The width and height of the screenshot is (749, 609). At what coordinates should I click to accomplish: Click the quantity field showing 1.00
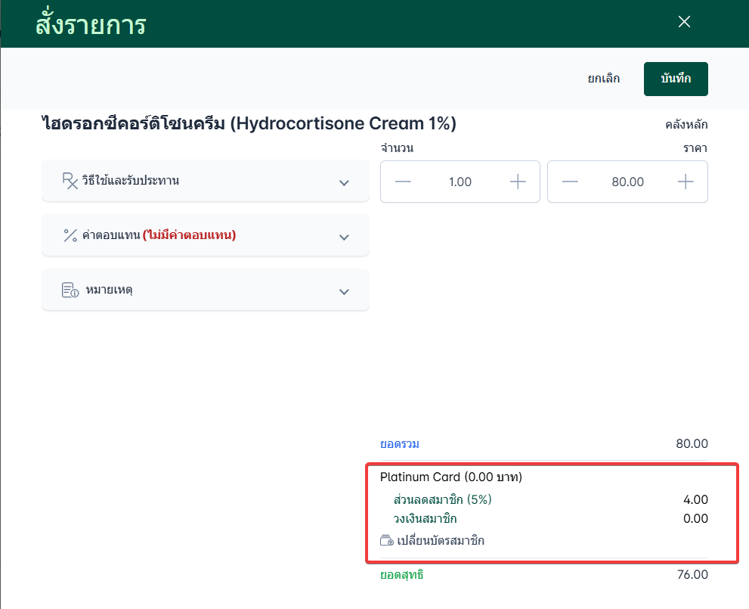tap(460, 182)
